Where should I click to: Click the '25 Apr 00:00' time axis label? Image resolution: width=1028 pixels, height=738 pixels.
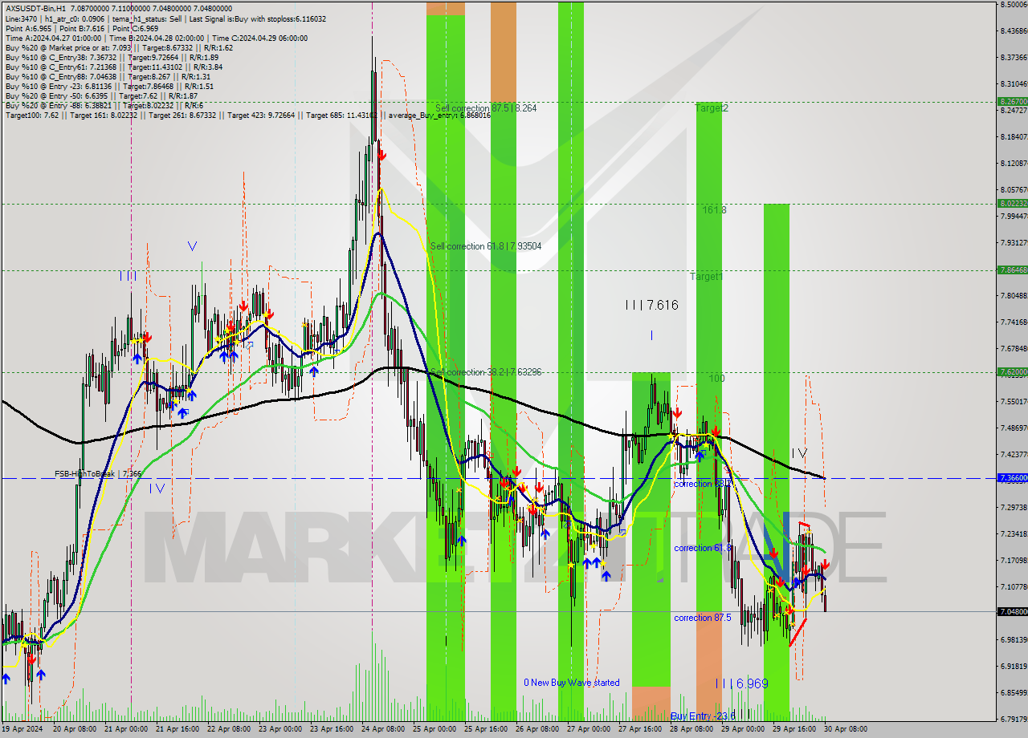tap(434, 729)
